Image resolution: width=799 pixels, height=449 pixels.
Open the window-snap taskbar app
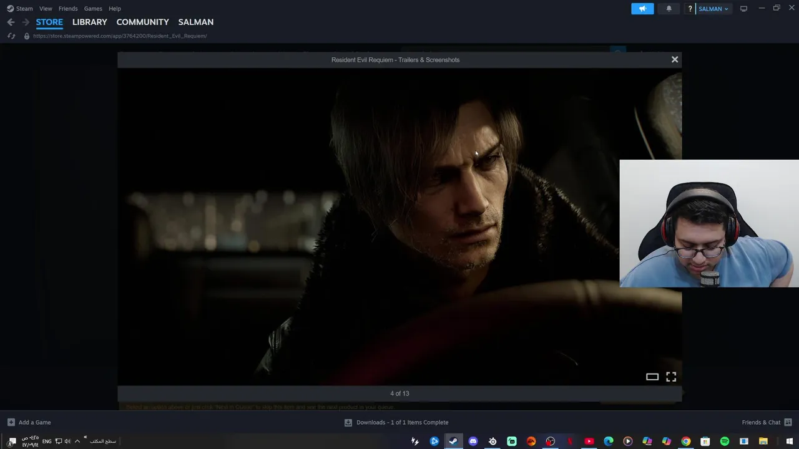pos(744,441)
